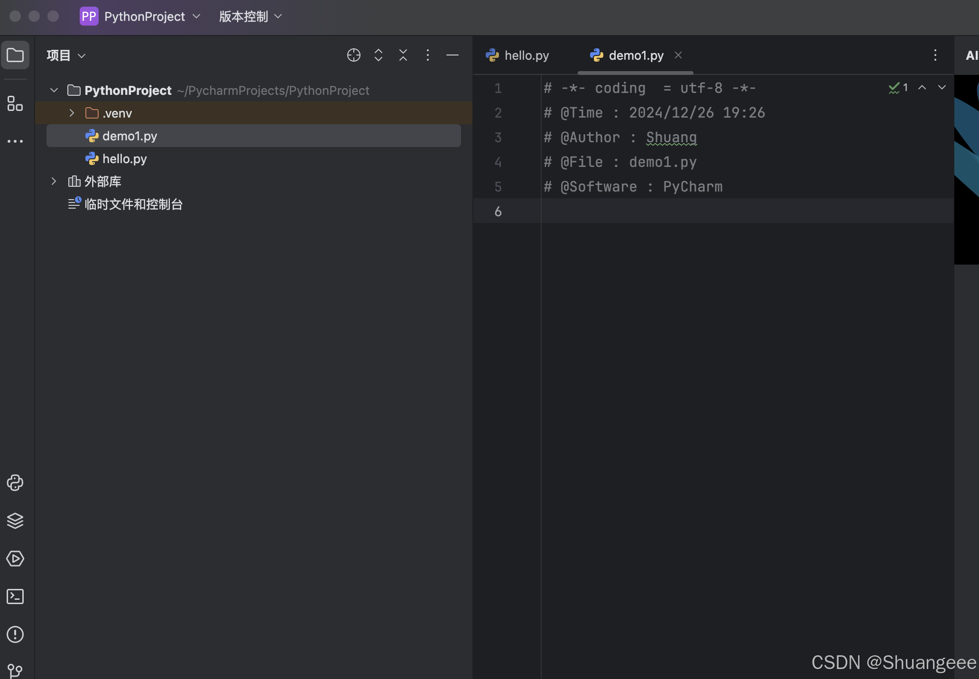Open the Services tool window icon
979x679 pixels.
click(15, 559)
